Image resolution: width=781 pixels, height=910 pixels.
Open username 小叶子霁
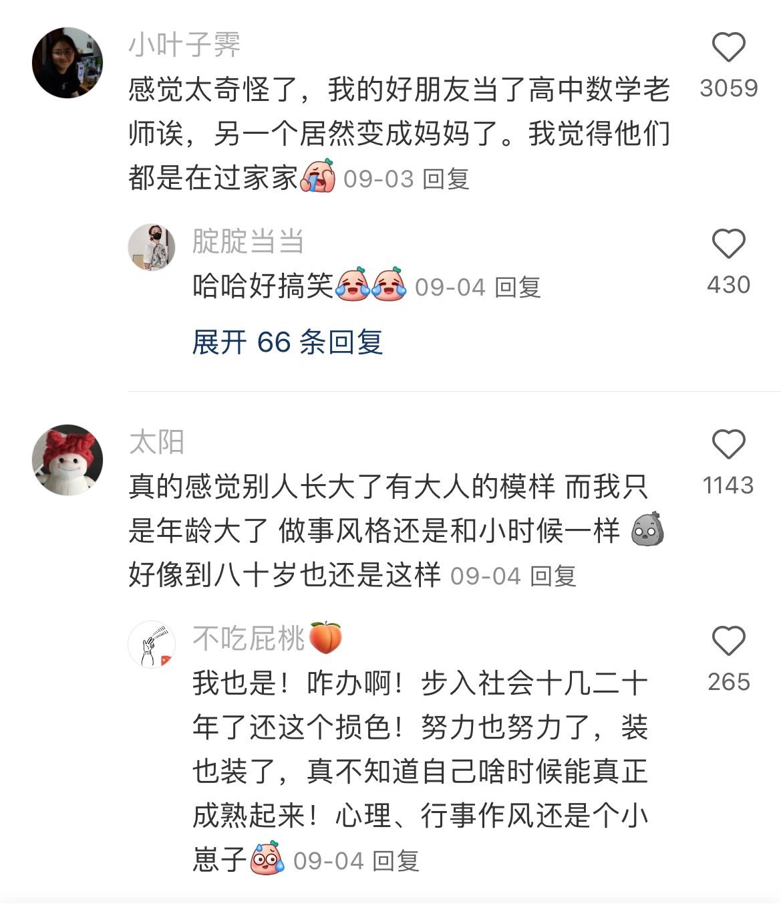point(184,45)
